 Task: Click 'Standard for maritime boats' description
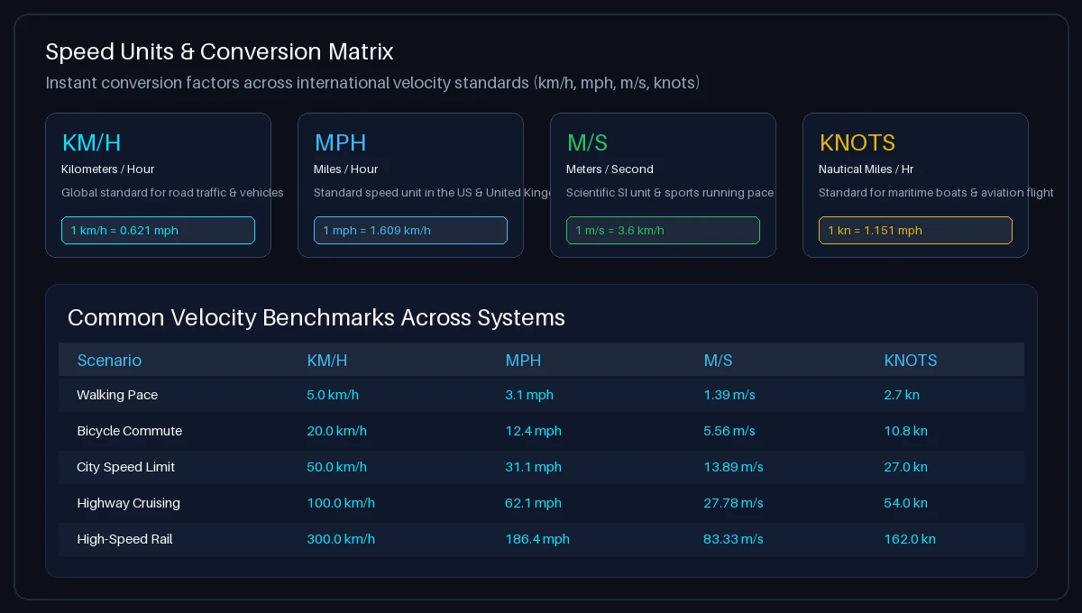point(936,192)
